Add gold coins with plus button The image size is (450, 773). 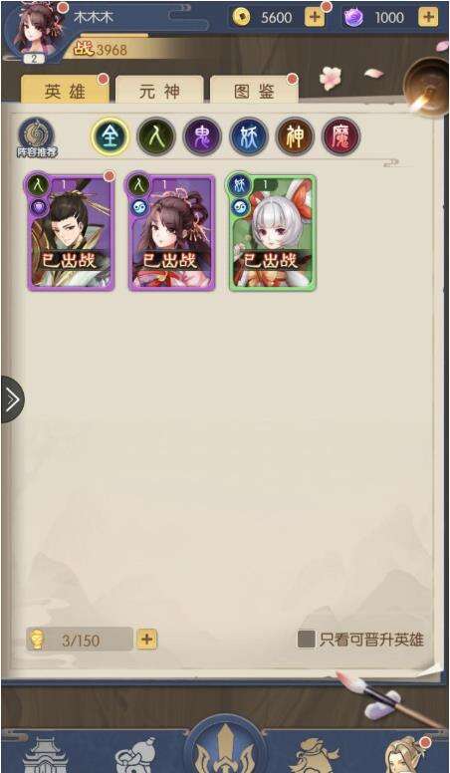pyautogui.click(x=315, y=17)
